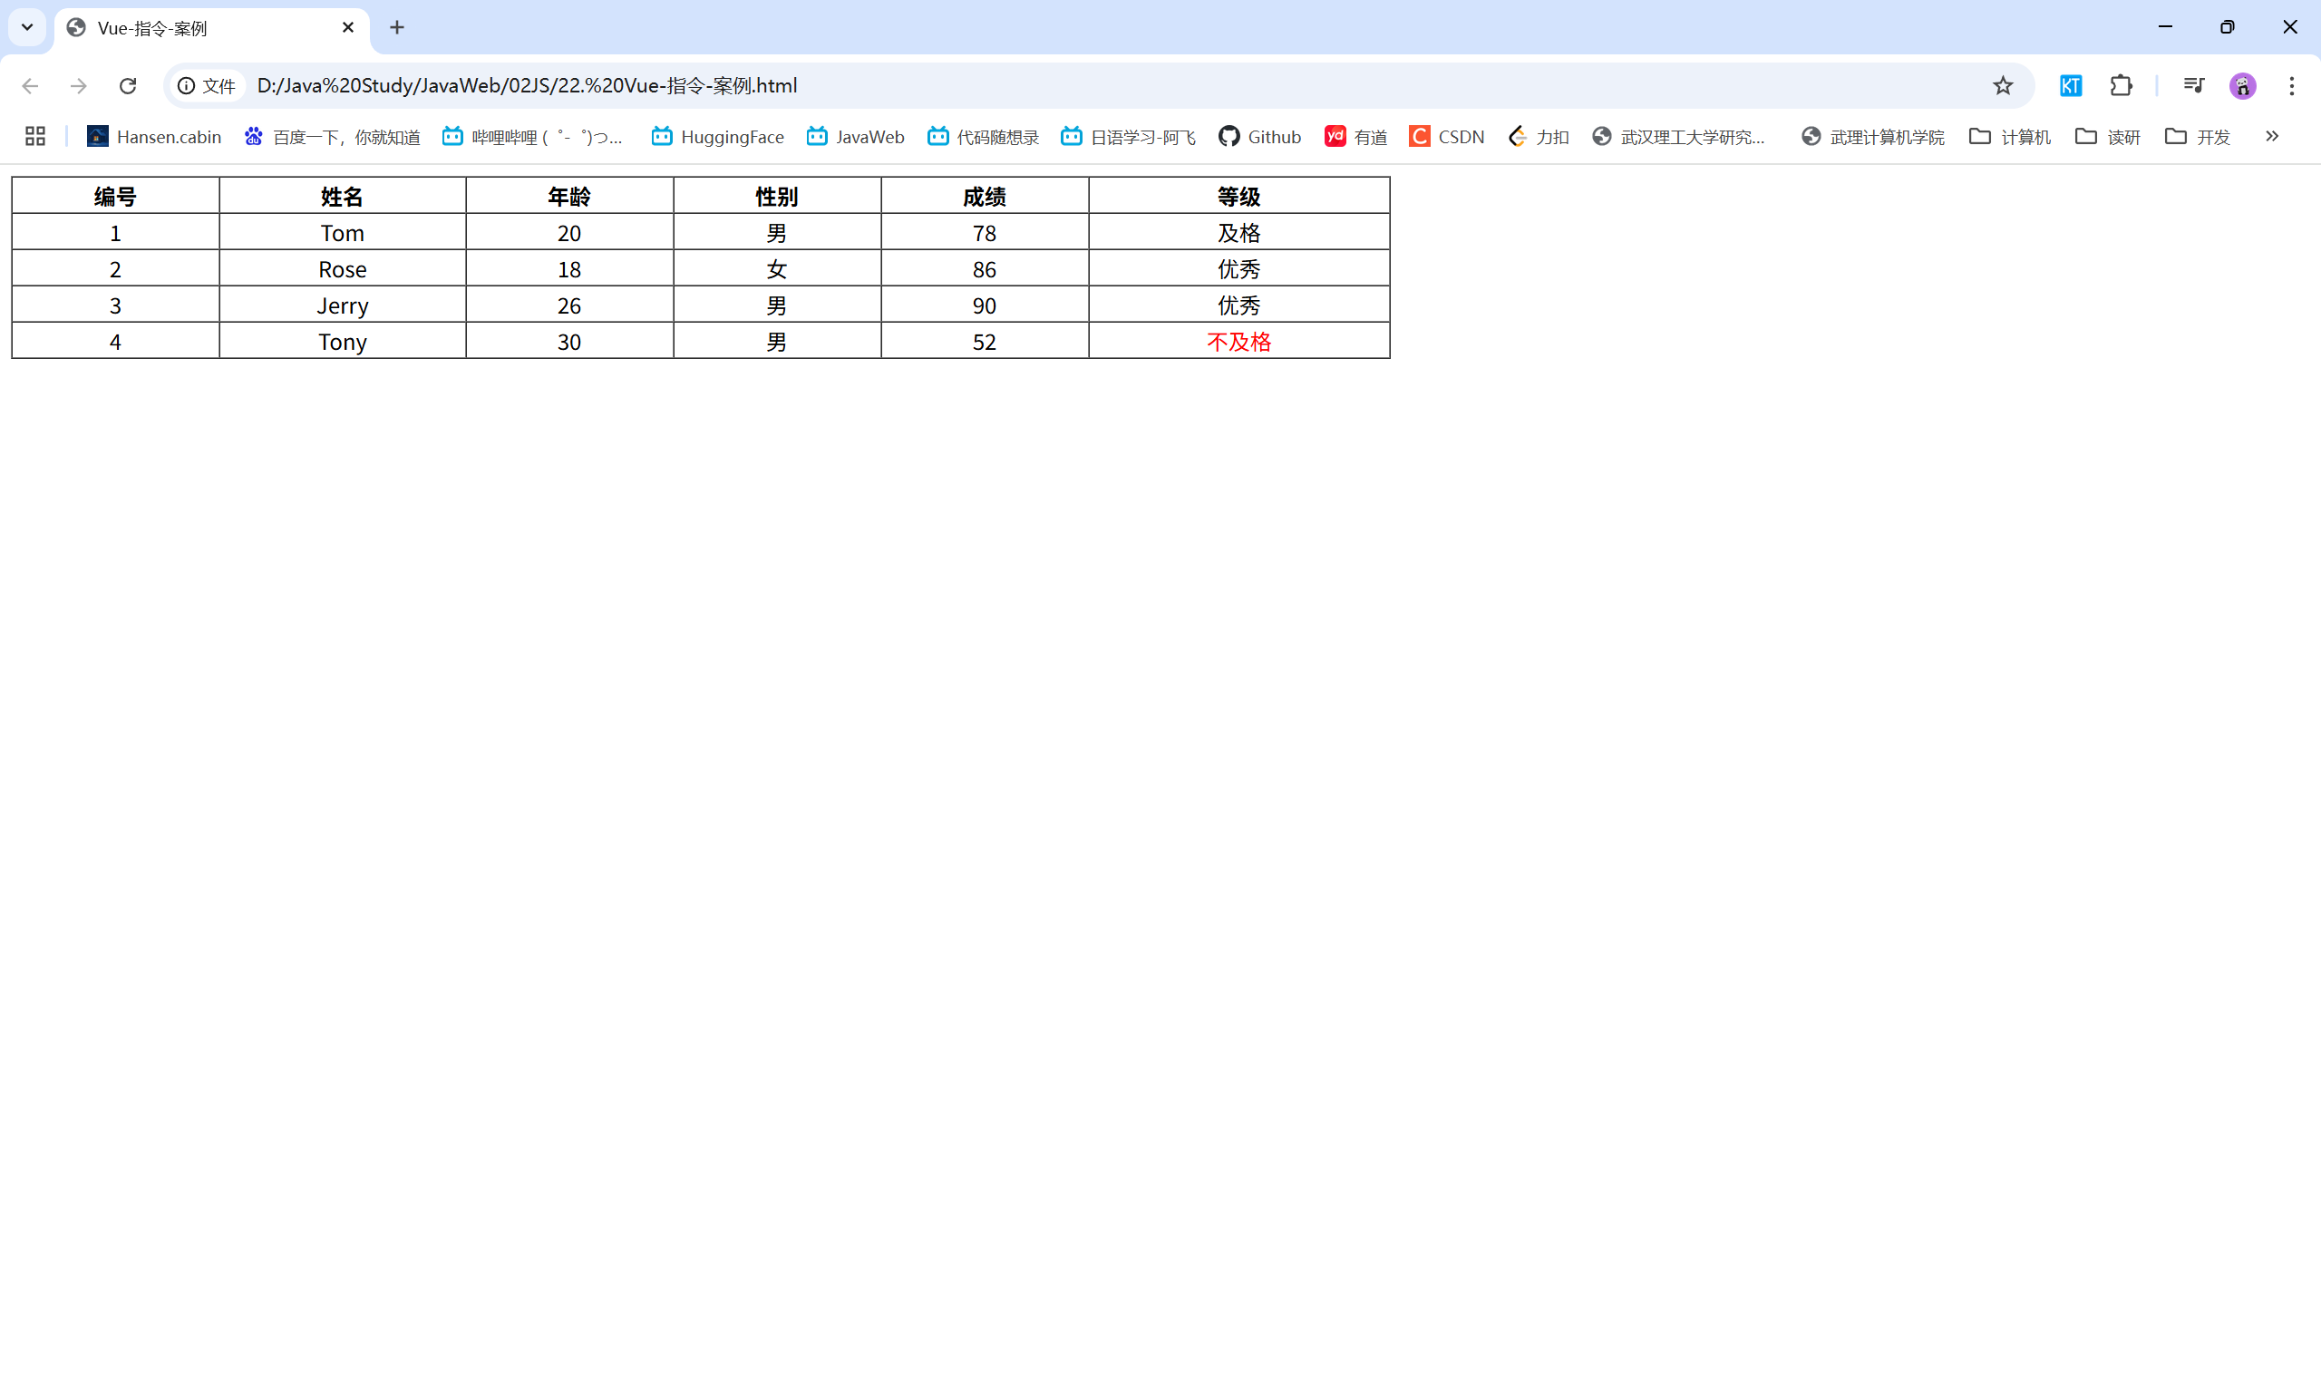Click the profile avatar icon
Image resolution: width=2321 pixels, height=1385 pixels.
[2243, 86]
